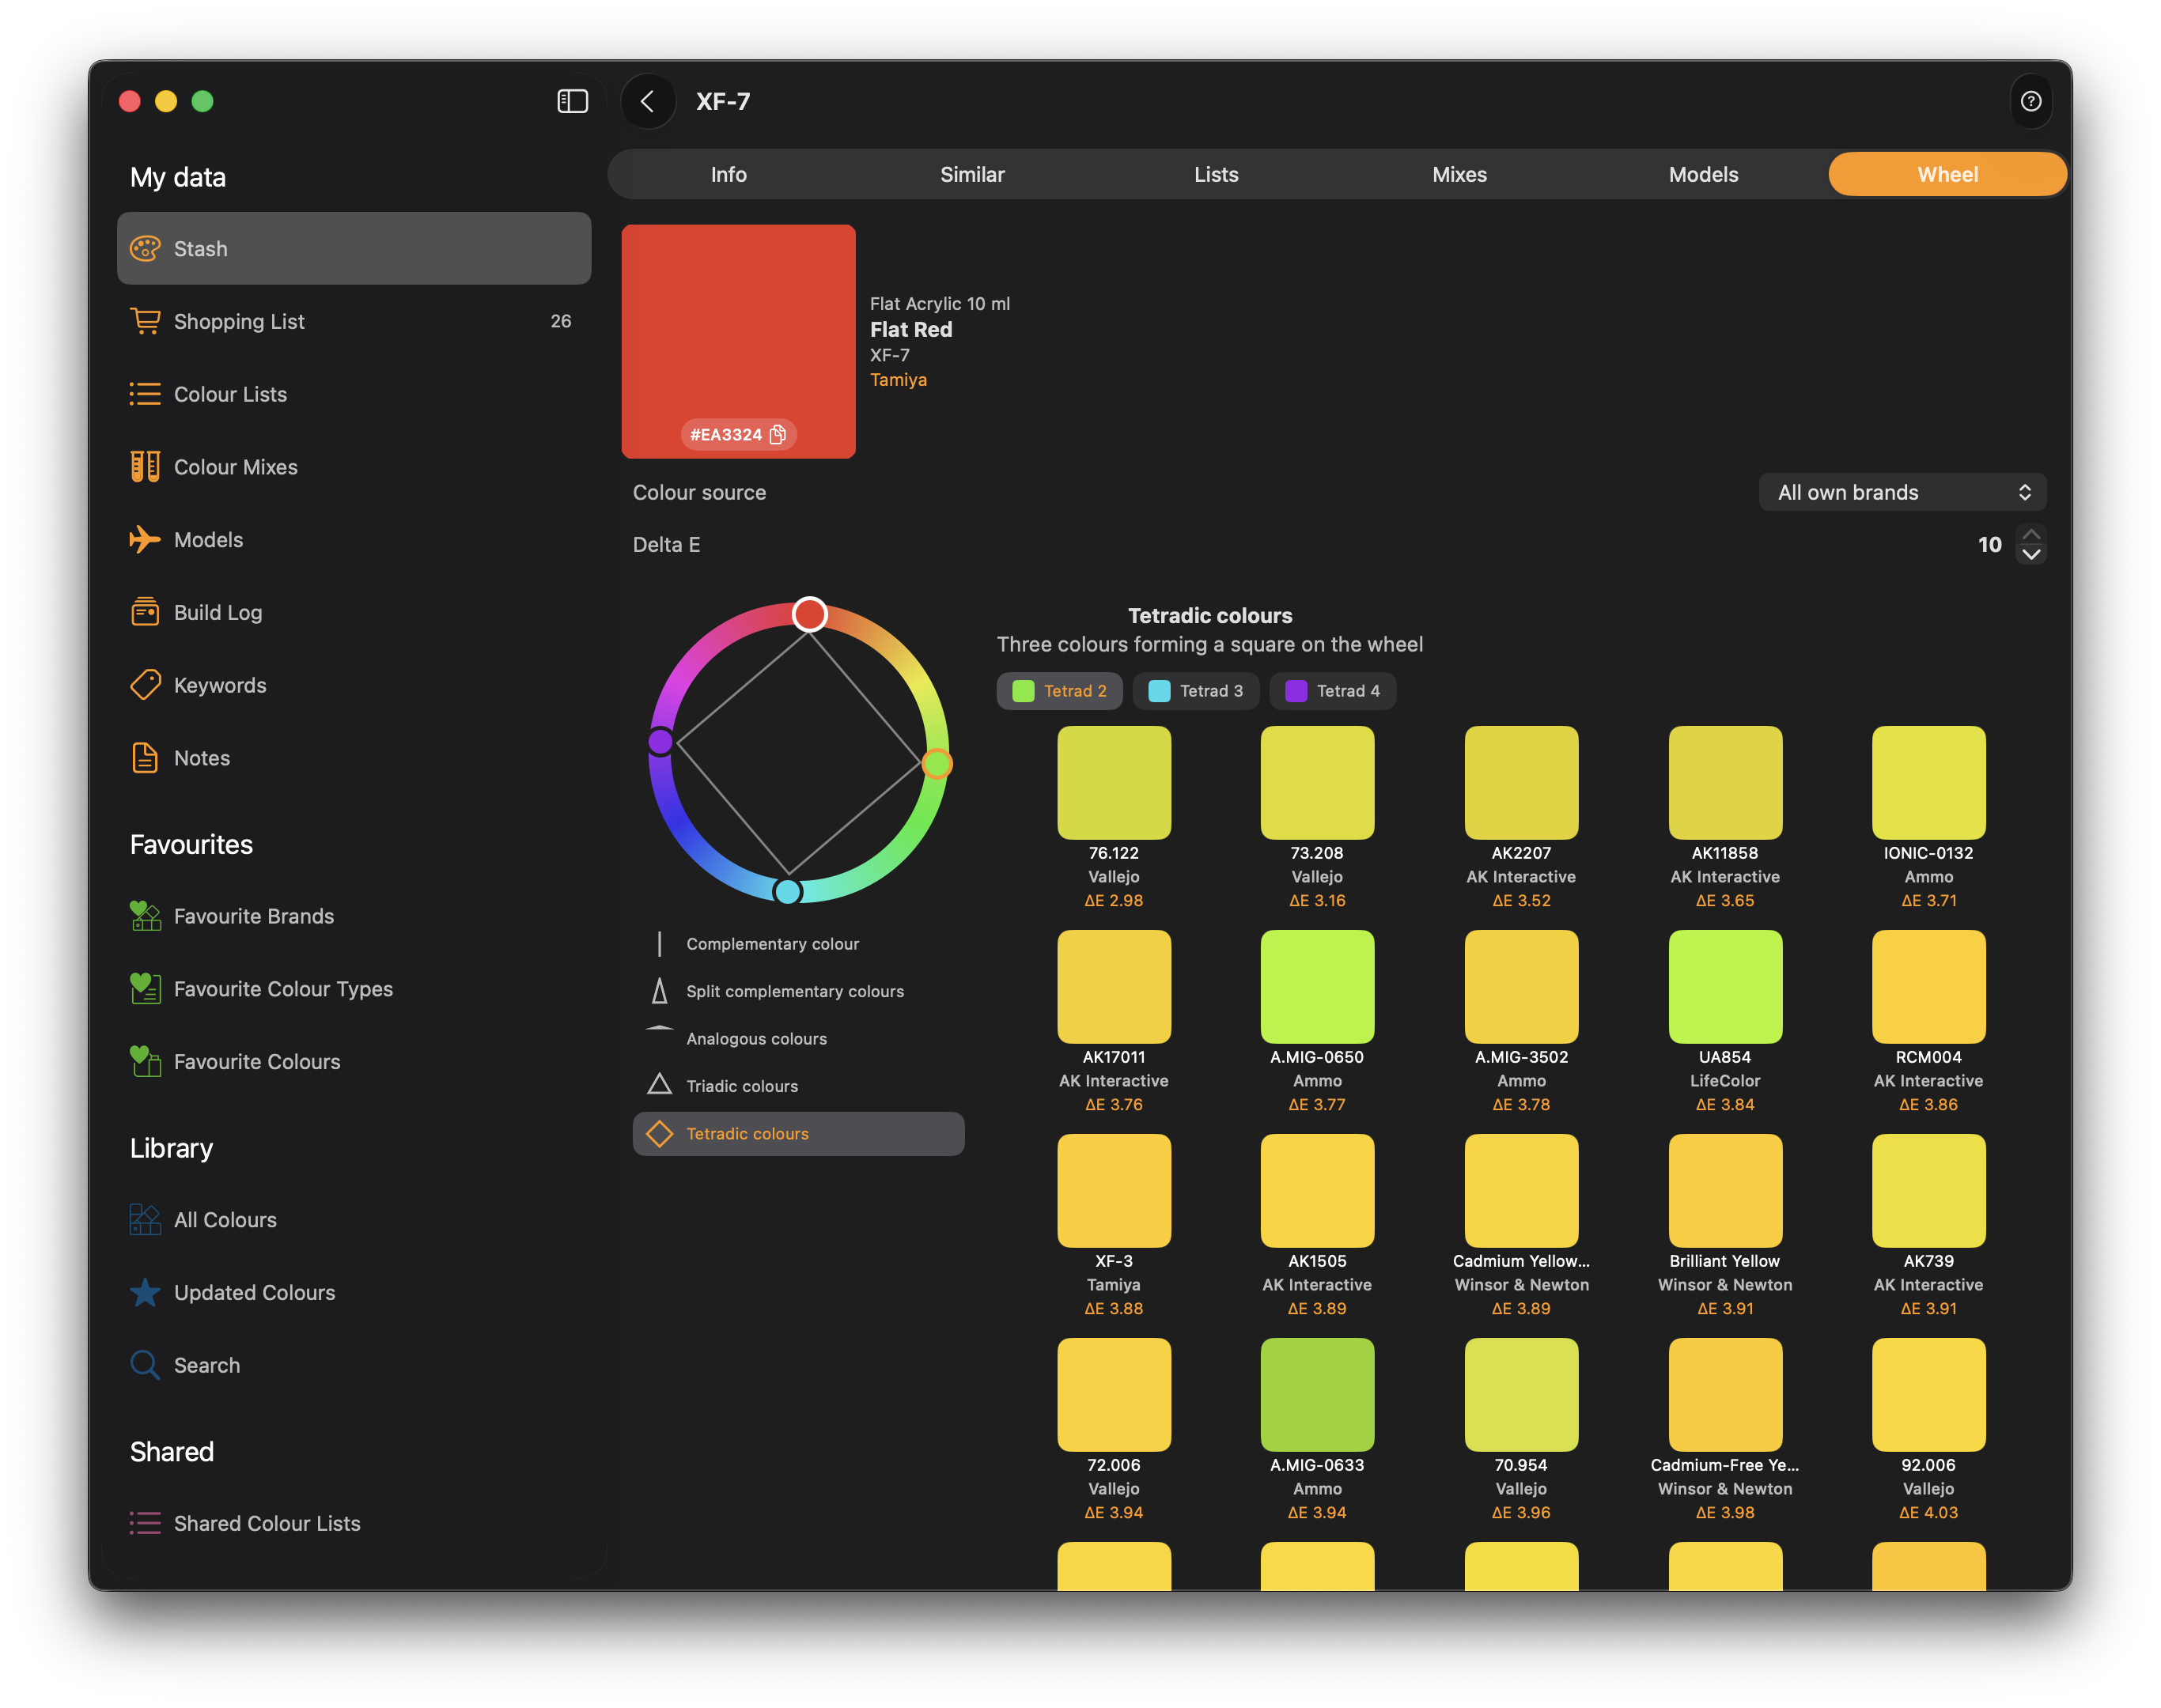Open Shared Colour Lists
The width and height of the screenshot is (2161, 1708).
(x=354, y=1523)
